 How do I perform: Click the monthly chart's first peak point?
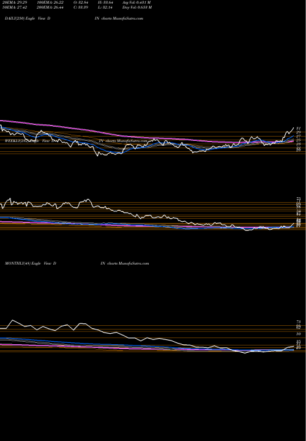click(12, 320)
